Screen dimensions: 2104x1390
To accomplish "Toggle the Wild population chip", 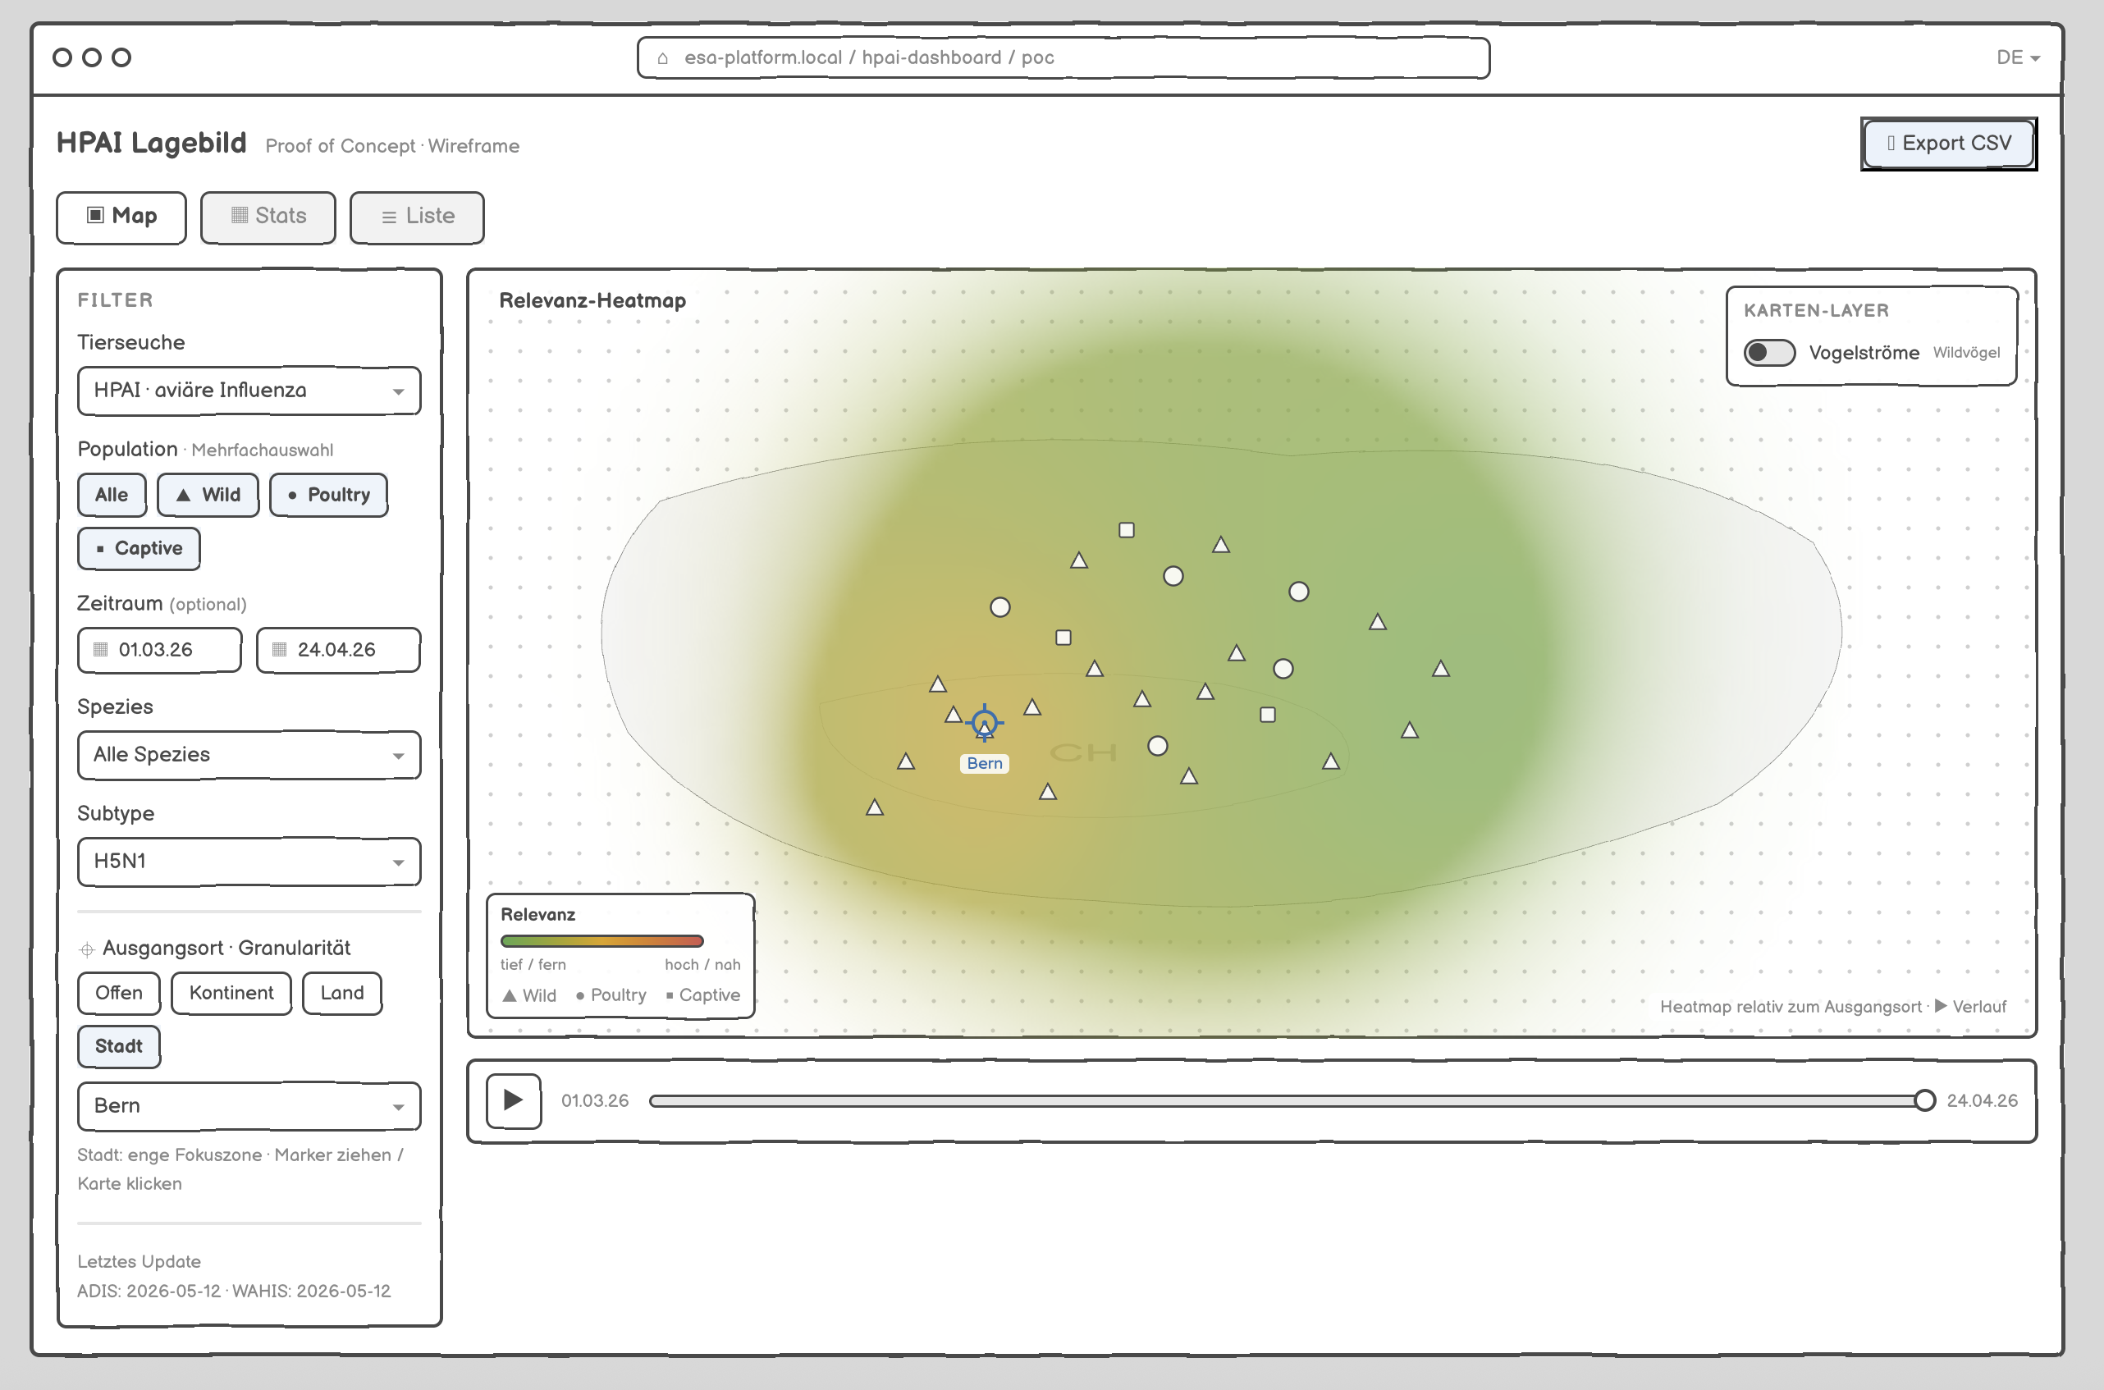I will 208,495.
